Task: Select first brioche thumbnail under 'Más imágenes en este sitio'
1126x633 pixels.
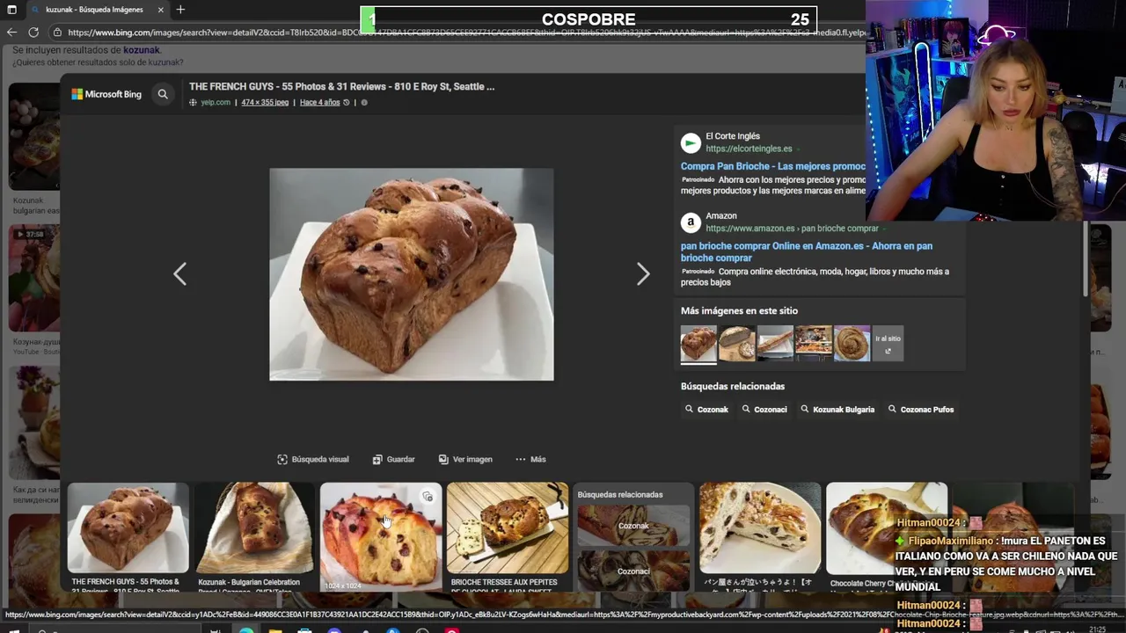Action: click(x=698, y=343)
